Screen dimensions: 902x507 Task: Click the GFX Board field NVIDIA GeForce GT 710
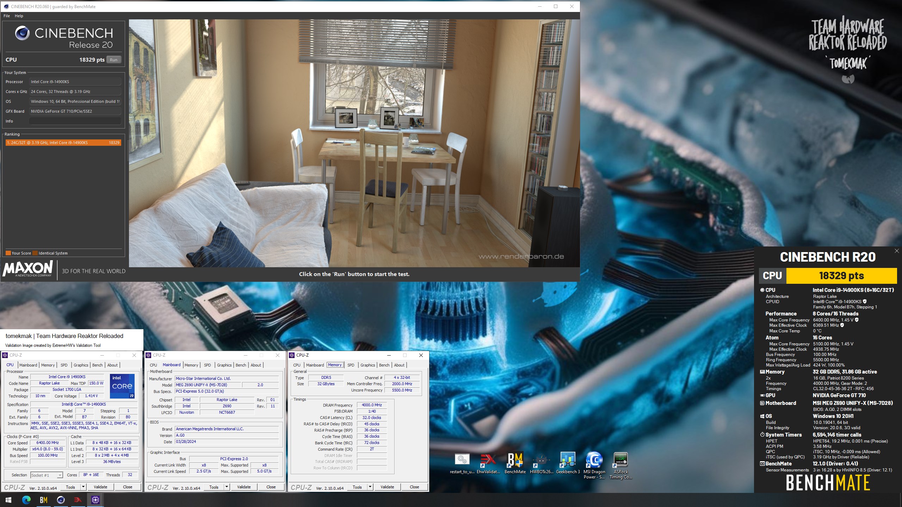click(75, 111)
